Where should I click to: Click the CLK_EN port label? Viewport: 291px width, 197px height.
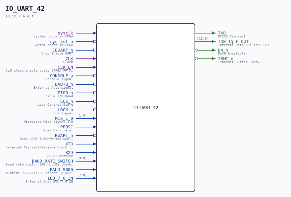[65, 67]
